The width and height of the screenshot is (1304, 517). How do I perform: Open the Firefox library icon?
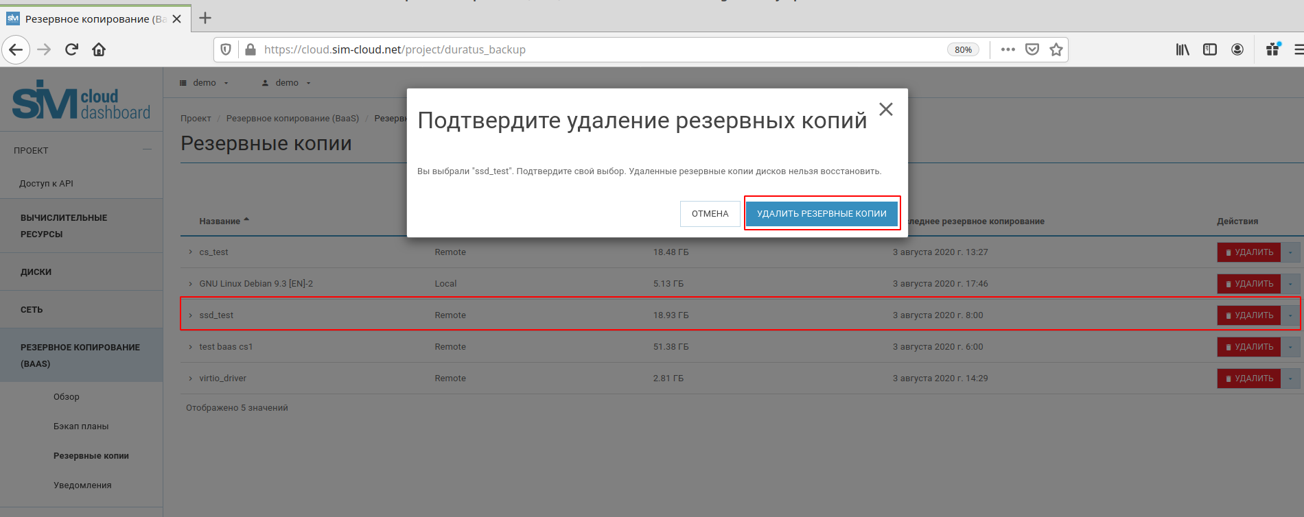(x=1183, y=49)
